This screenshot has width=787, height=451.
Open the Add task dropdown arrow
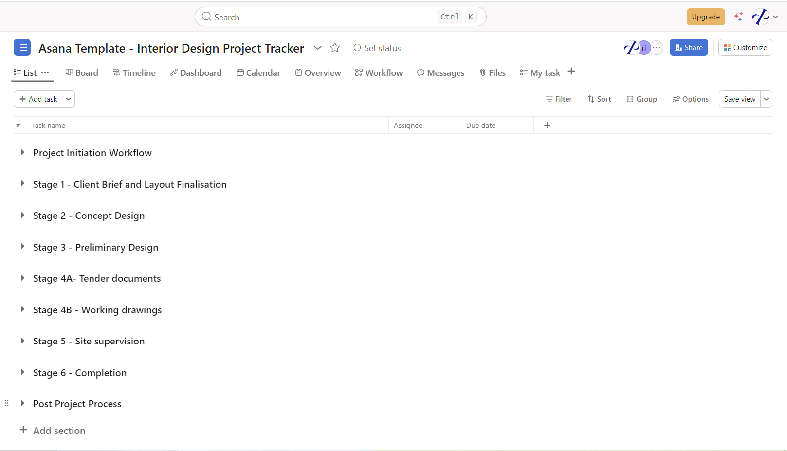(69, 99)
